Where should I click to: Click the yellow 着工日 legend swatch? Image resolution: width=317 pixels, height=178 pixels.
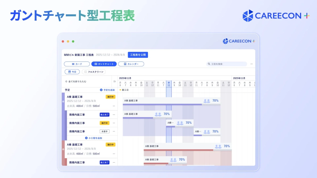pyautogui.click(x=120, y=90)
